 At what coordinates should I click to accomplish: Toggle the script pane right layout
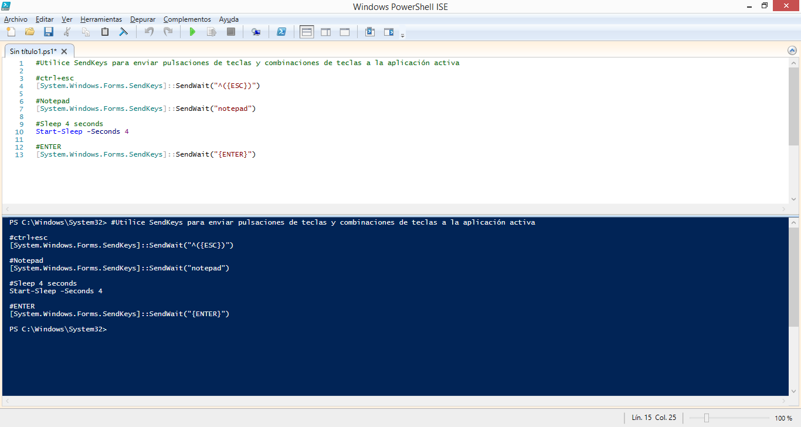coord(325,32)
